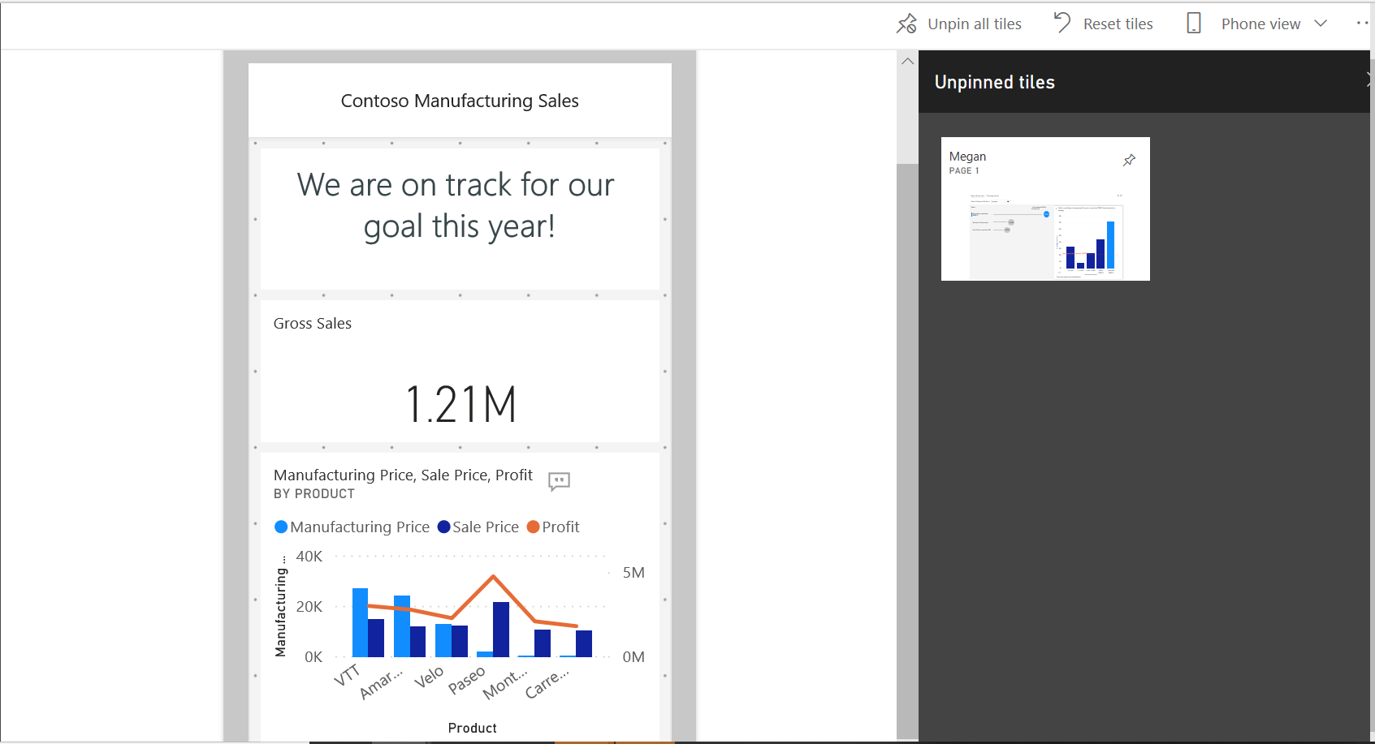Screen dimensions: 1375x744
Task: Click the Unpin all tiles icon
Action: (x=906, y=24)
